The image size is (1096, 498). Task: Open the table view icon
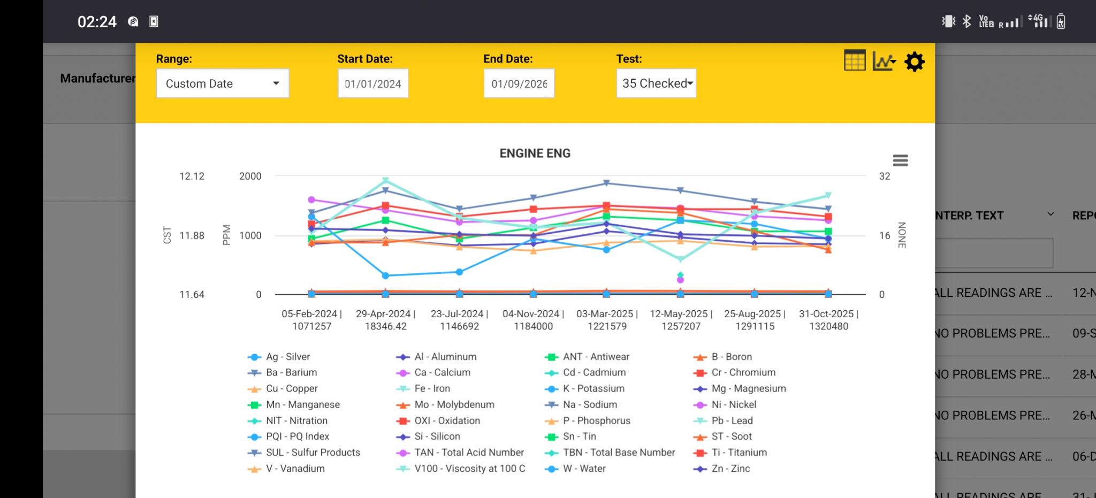[x=854, y=61]
